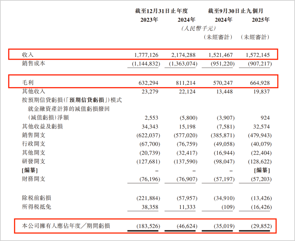Click the 銷售開支 row label
Image resolution: width=295 pixels, height=241 pixels.
coord(33,135)
